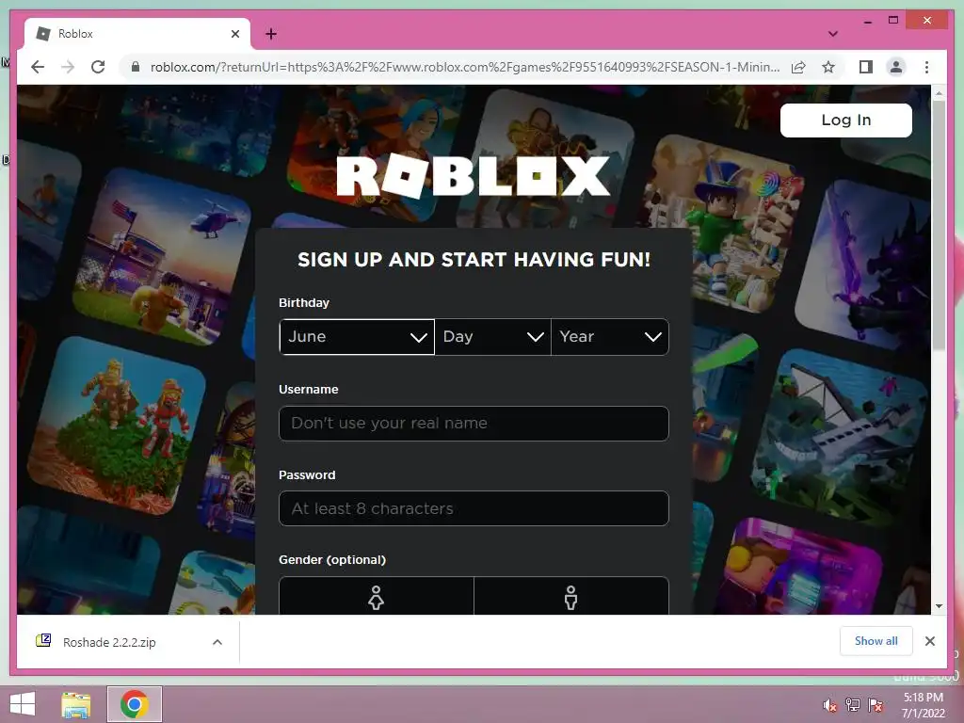Screen dimensions: 964x723
Task: Open the Chrome profile avatar
Action: (x=896, y=67)
